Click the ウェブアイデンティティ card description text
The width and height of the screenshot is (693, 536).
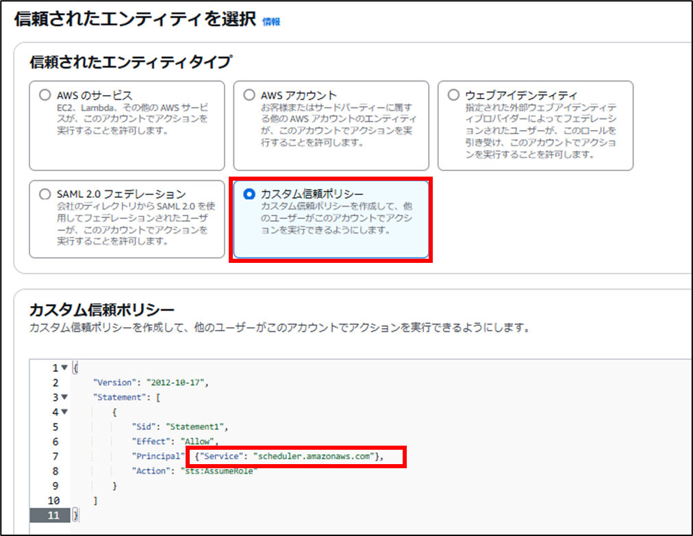pos(540,131)
